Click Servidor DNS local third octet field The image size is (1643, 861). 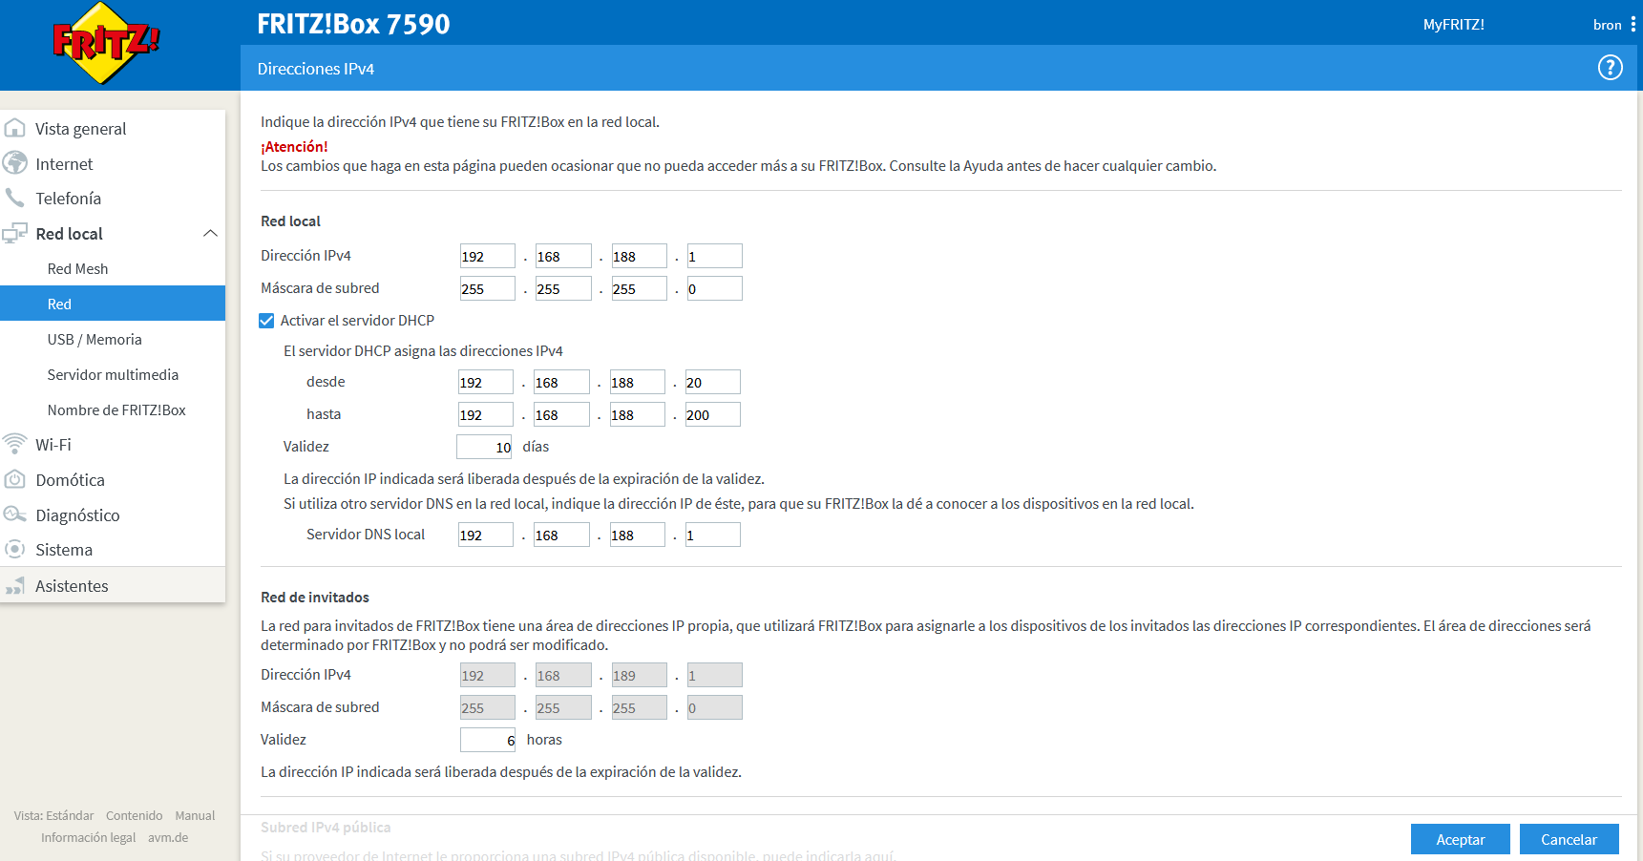[637, 535]
